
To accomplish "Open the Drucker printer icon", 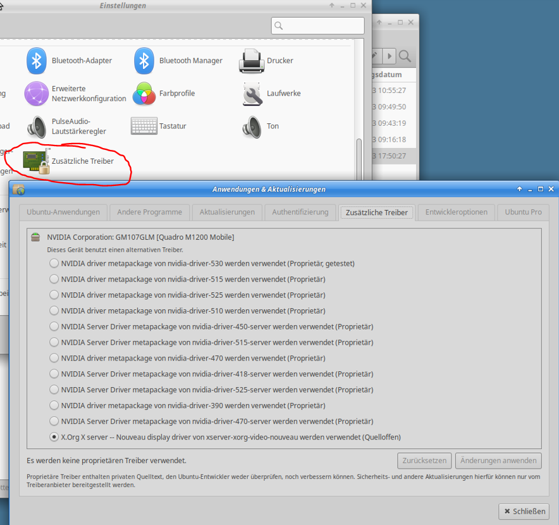I will [252, 61].
